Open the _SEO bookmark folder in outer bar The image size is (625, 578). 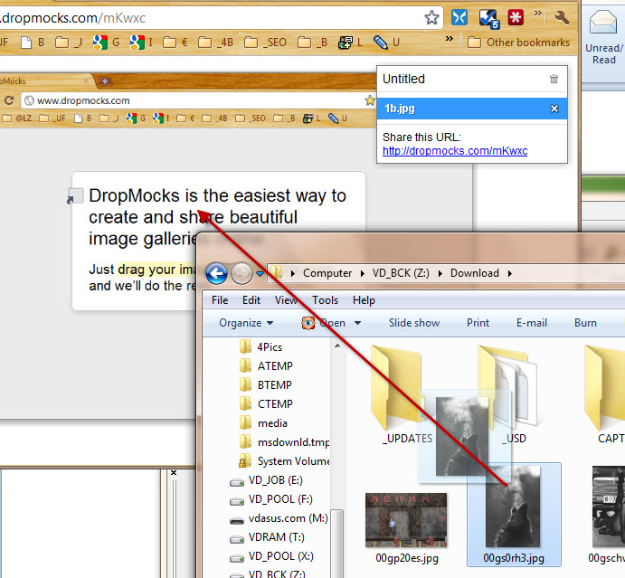click(x=265, y=43)
